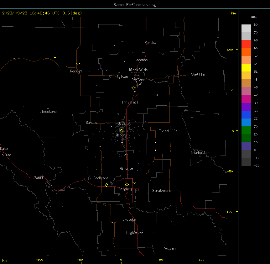Click the dBZ unit heading above legend
The width and height of the screenshot is (270, 264).
pyautogui.click(x=254, y=17)
